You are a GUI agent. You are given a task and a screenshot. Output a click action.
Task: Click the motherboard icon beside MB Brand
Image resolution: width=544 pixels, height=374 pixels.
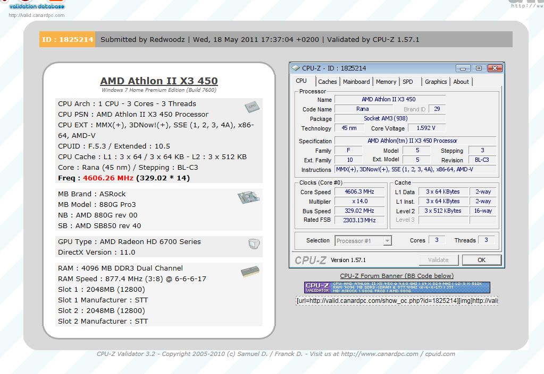pyautogui.click(x=248, y=197)
